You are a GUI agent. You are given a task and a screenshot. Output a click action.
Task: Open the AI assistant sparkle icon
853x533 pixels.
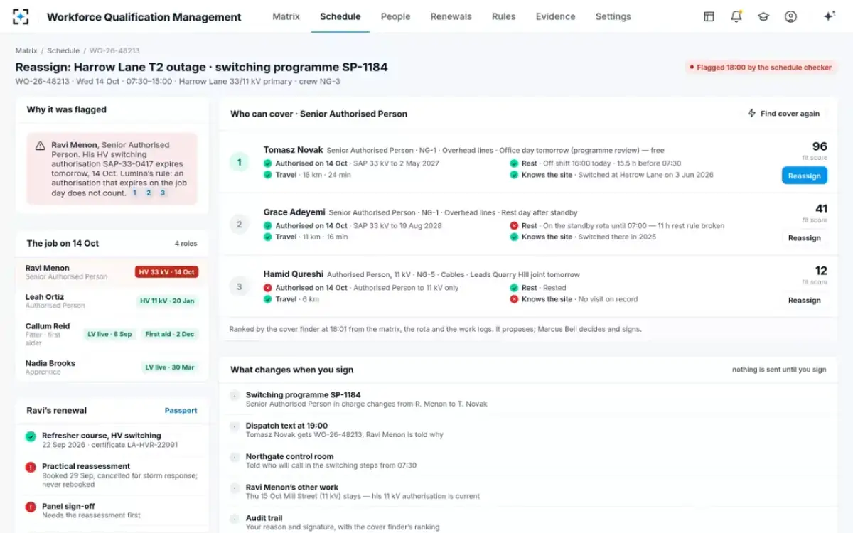pos(829,16)
